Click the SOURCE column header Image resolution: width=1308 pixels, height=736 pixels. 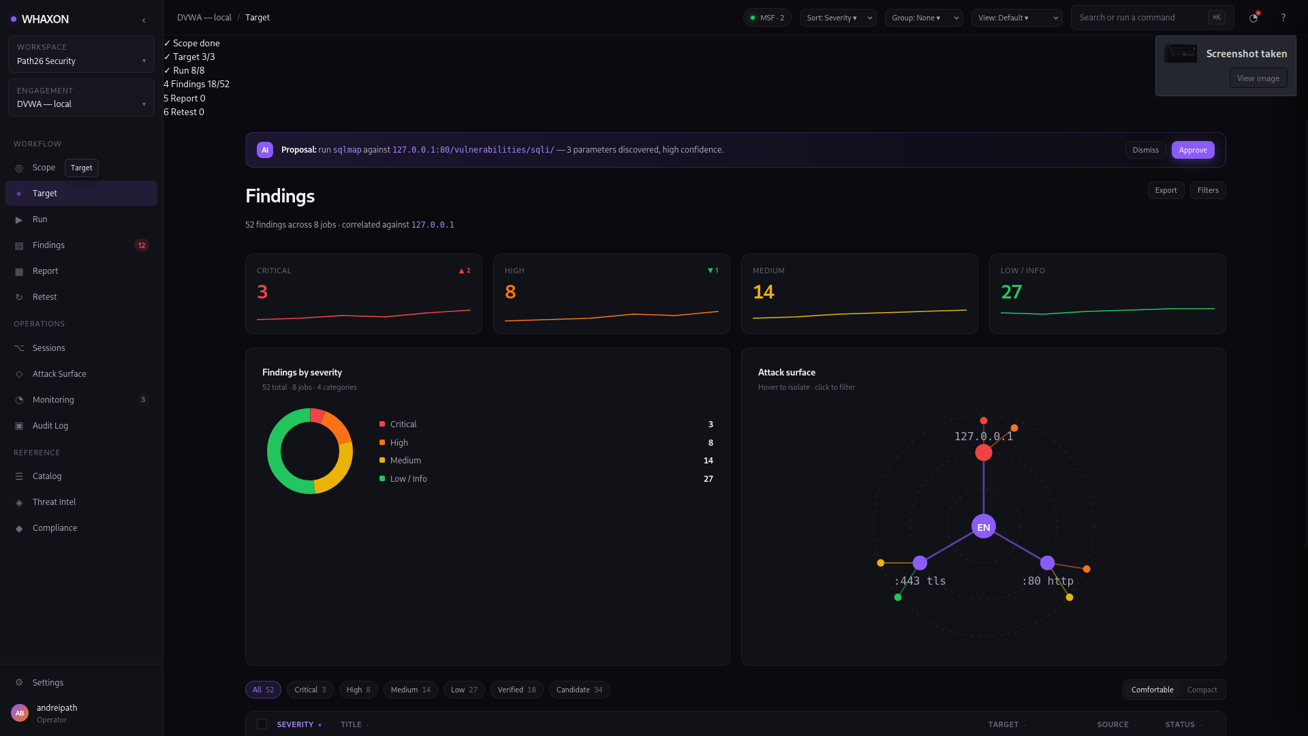pyautogui.click(x=1116, y=724)
